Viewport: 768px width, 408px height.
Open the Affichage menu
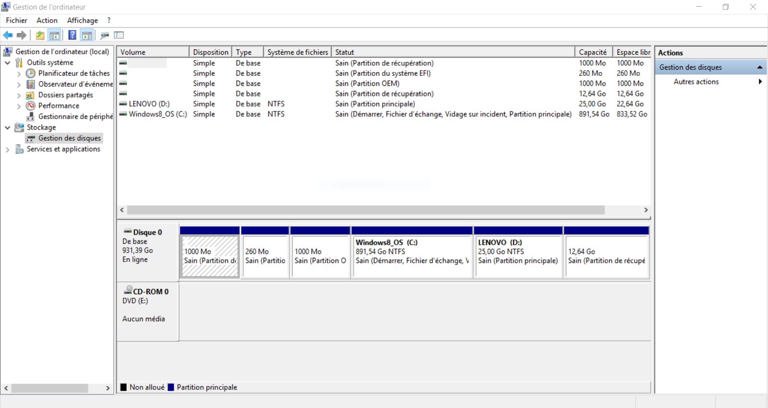click(x=83, y=20)
